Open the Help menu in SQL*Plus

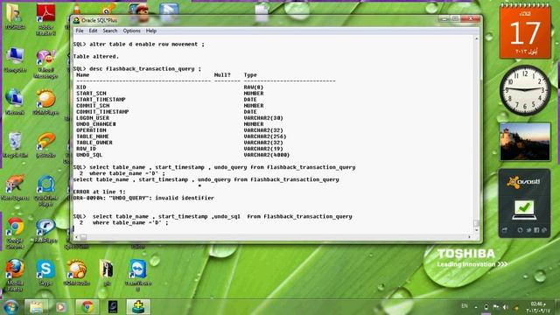click(x=151, y=31)
